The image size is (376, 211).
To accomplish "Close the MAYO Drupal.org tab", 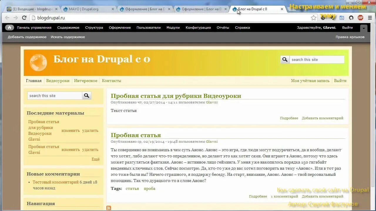I will (113, 9).
